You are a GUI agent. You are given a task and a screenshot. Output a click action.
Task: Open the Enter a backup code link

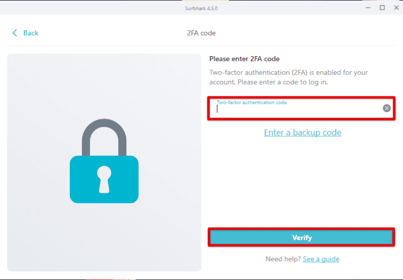(x=302, y=133)
